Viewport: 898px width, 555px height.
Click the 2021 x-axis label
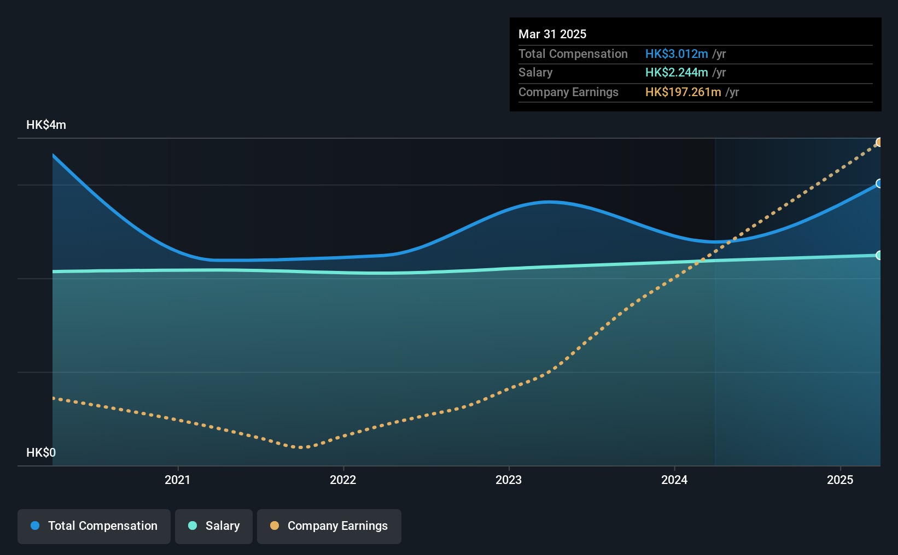coord(178,480)
